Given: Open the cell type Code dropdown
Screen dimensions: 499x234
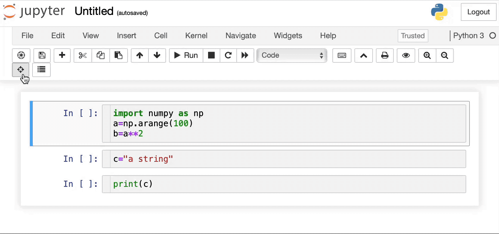Looking at the screenshot, I should [292, 55].
